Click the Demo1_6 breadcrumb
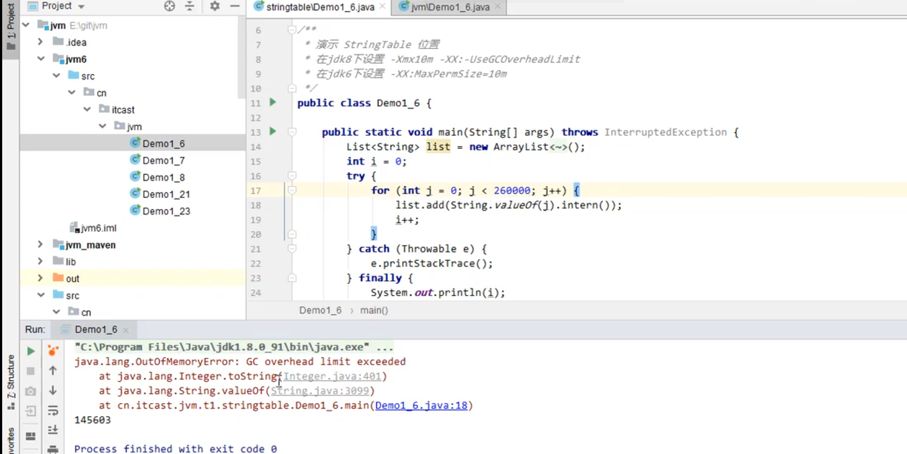 click(321, 310)
